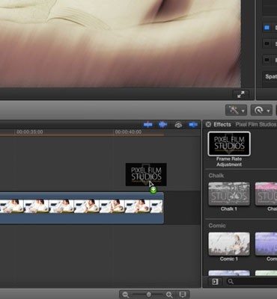The height and width of the screenshot is (299, 277).
Task: Click the top blue checkbox in inspector
Action: (267, 27)
